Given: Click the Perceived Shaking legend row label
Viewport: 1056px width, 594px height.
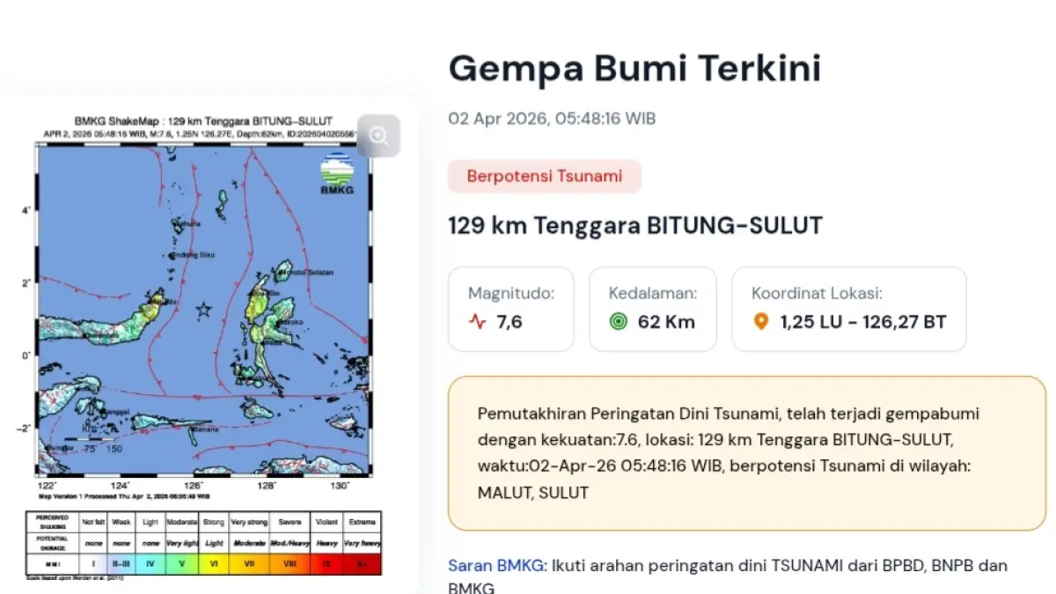Looking at the screenshot, I should click(x=52, y=521).
